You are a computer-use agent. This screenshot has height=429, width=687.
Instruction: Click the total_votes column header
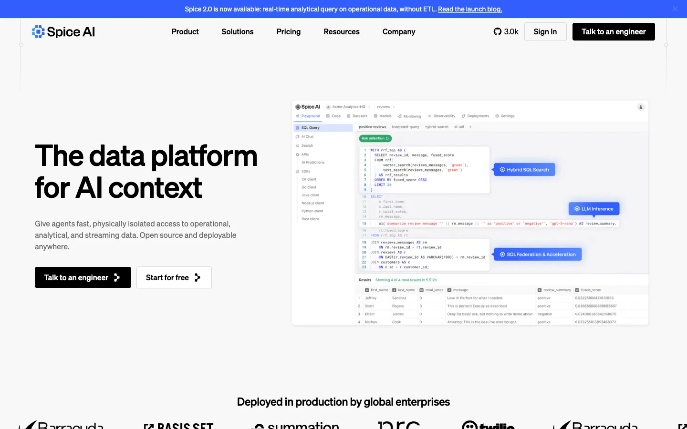point(431,290)
